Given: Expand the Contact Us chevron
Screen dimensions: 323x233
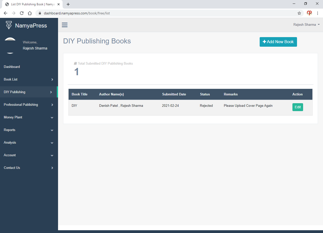Looking at the screenshot, I should pos(52,168).
